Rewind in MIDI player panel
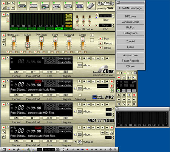The image size is (170, 152). click(x=93, y=104)
